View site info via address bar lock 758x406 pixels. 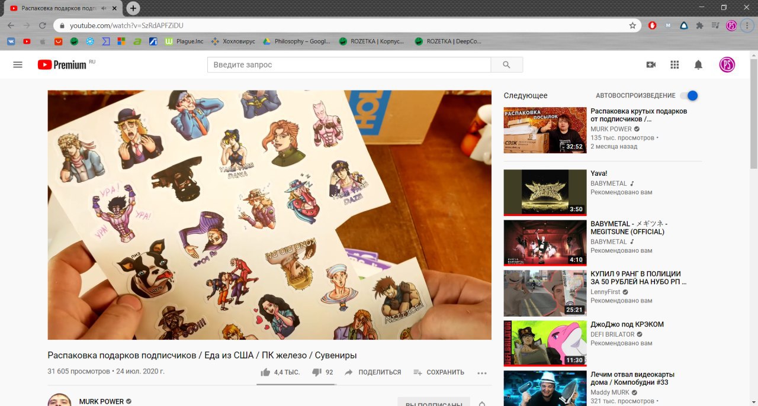62,25
